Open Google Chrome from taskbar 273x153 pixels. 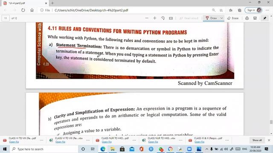[170, 149]
